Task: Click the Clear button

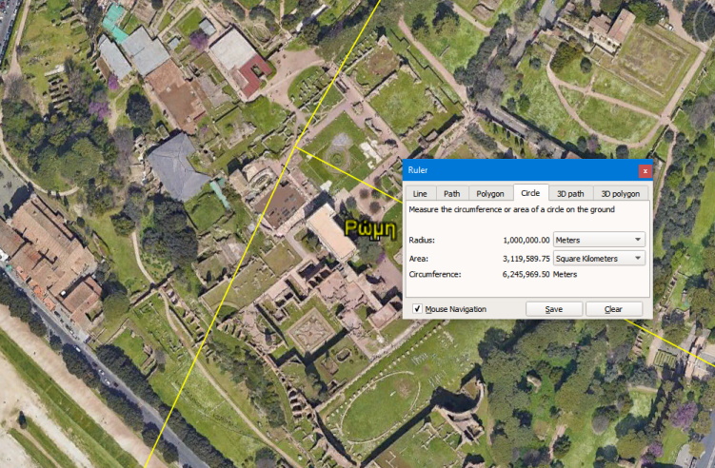Action: click(x=614, y=309)
